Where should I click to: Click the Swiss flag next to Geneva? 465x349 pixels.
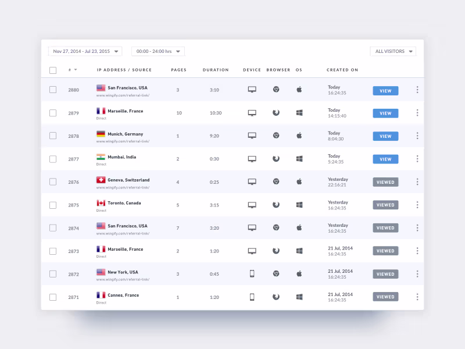101,180
